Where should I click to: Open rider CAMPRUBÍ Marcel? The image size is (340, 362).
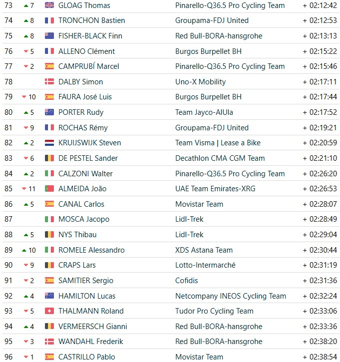(89, 66)
